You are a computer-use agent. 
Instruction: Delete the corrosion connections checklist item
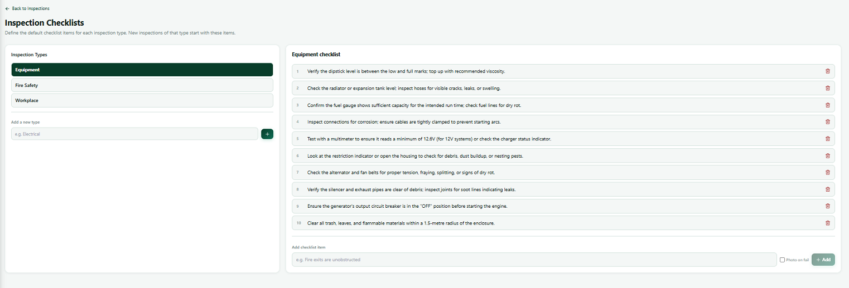pyautogui.click(x=827, y=121)
